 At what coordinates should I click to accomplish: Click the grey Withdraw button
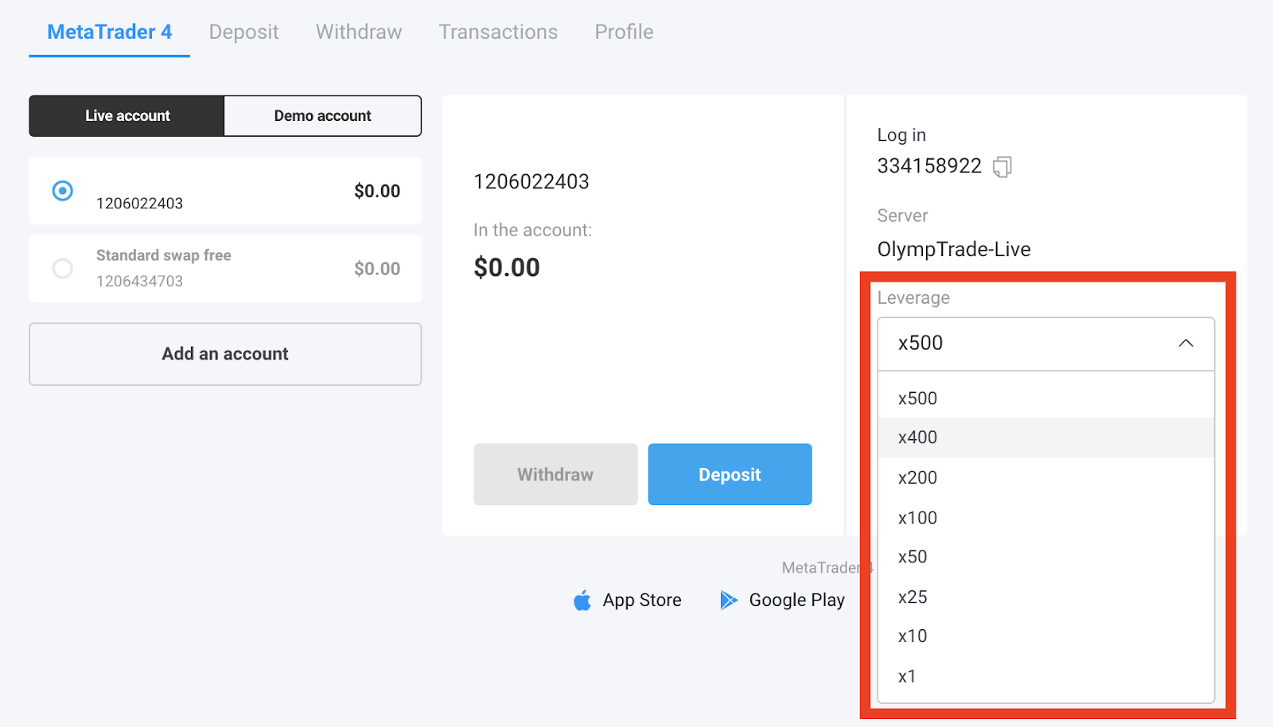click(555, 474)
